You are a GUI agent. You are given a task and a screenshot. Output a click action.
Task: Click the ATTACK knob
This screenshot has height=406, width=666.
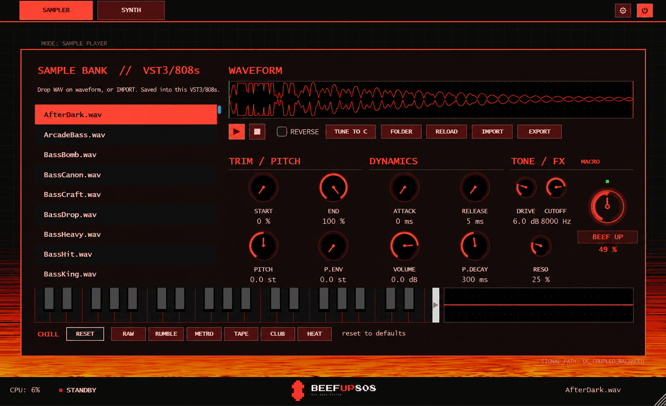tap(404, 188)
